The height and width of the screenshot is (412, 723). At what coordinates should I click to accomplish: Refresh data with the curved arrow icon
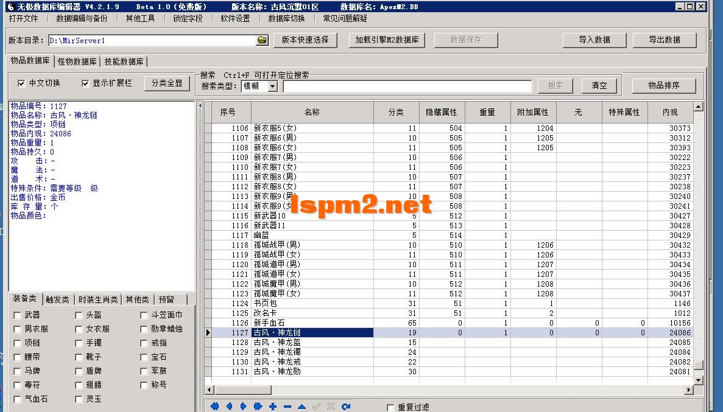click(x=345, y=407)
